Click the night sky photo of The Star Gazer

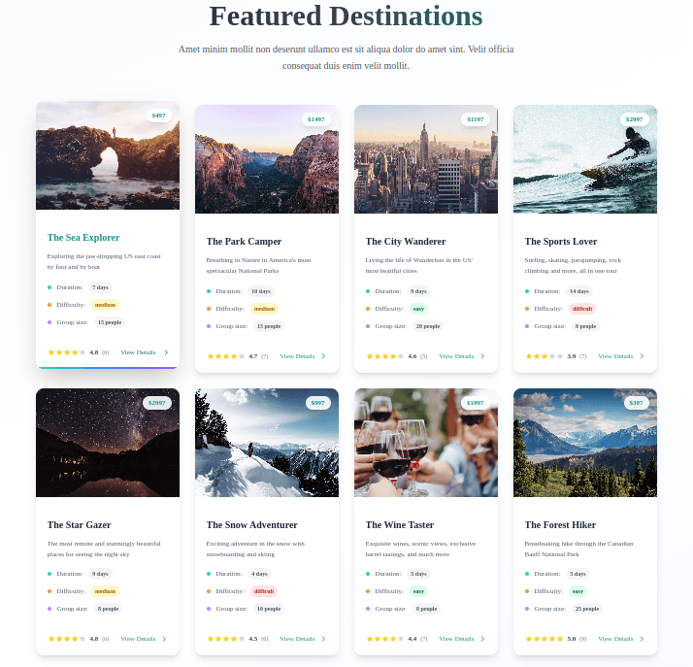(108, 443)
